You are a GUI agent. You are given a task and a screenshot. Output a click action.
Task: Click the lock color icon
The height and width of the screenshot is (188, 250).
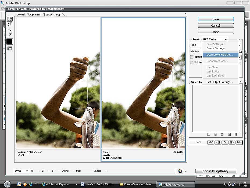tap(222, 134)
